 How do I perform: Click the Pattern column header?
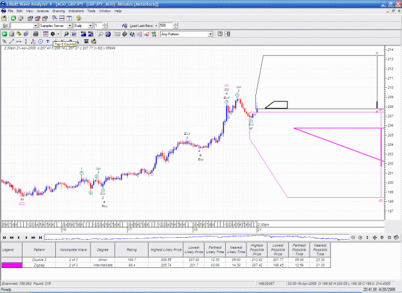pyautogui.click(x=39, y=250)
